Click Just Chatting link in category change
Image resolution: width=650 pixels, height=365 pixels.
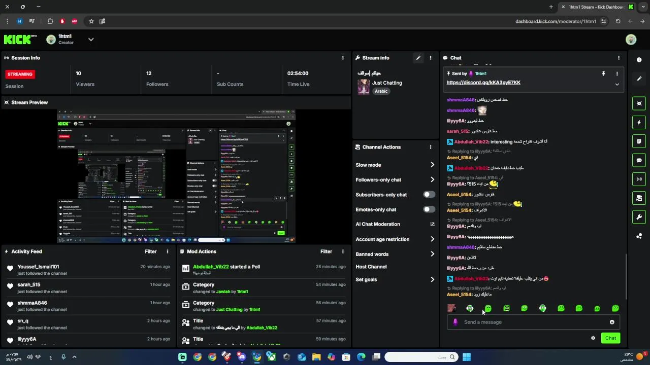[x=230, y=310]
